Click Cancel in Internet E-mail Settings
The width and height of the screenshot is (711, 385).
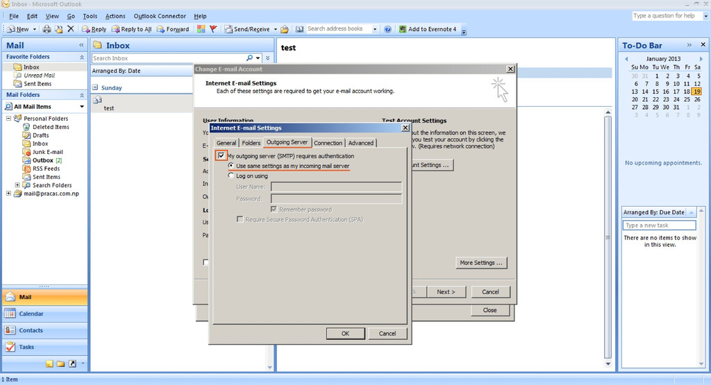[x=387, y=334]
